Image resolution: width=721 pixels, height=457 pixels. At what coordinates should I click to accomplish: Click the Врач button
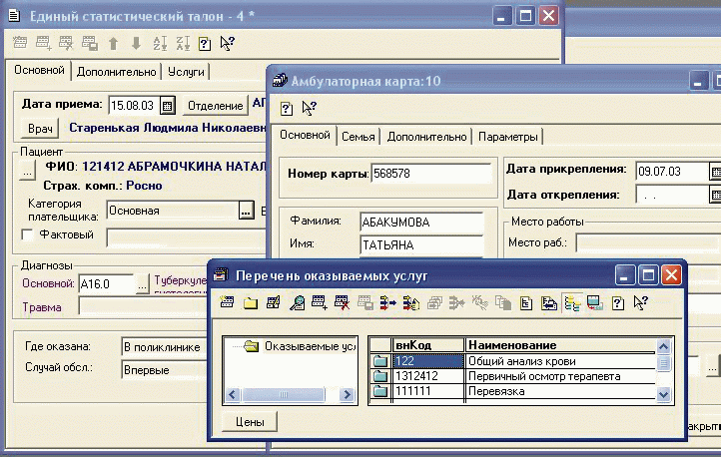(x=40, y=128)
